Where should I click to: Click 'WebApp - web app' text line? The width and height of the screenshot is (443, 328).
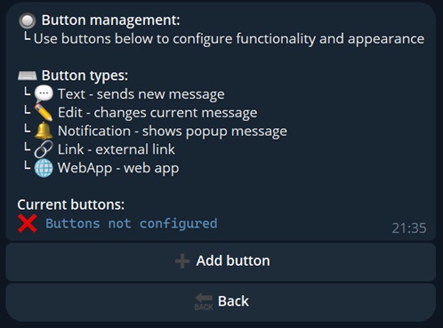[x=118, y=168]
